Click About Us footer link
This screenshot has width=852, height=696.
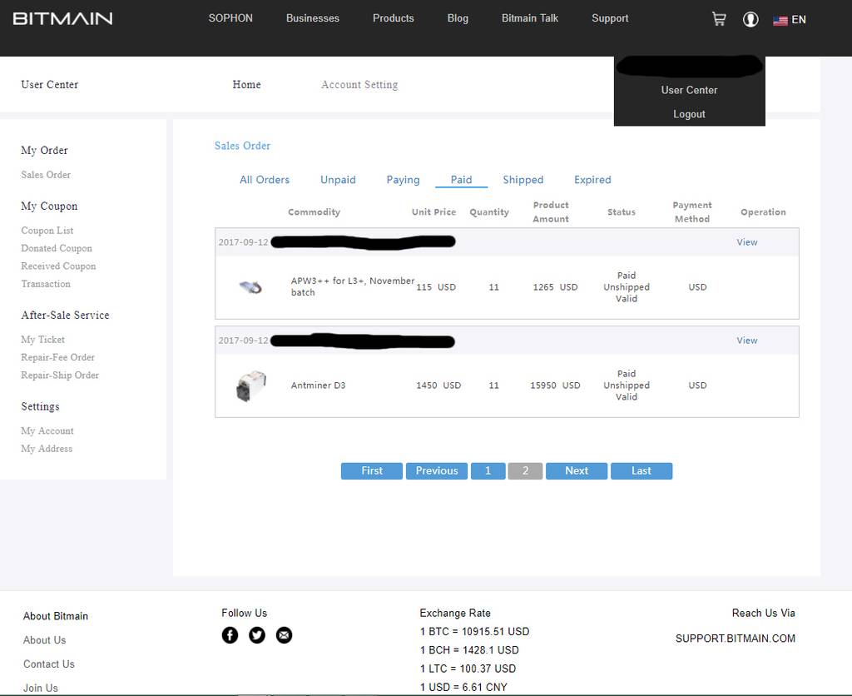45,640
